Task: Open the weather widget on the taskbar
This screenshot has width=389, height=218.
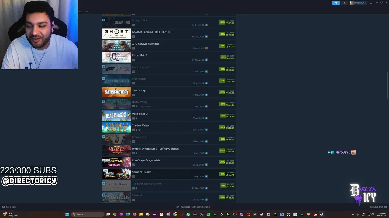Action: 10,214
